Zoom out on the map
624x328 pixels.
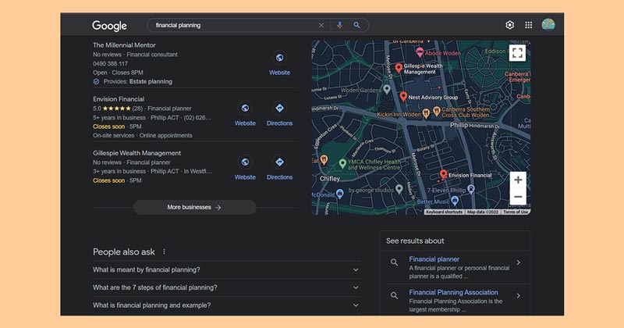point(518,197)
